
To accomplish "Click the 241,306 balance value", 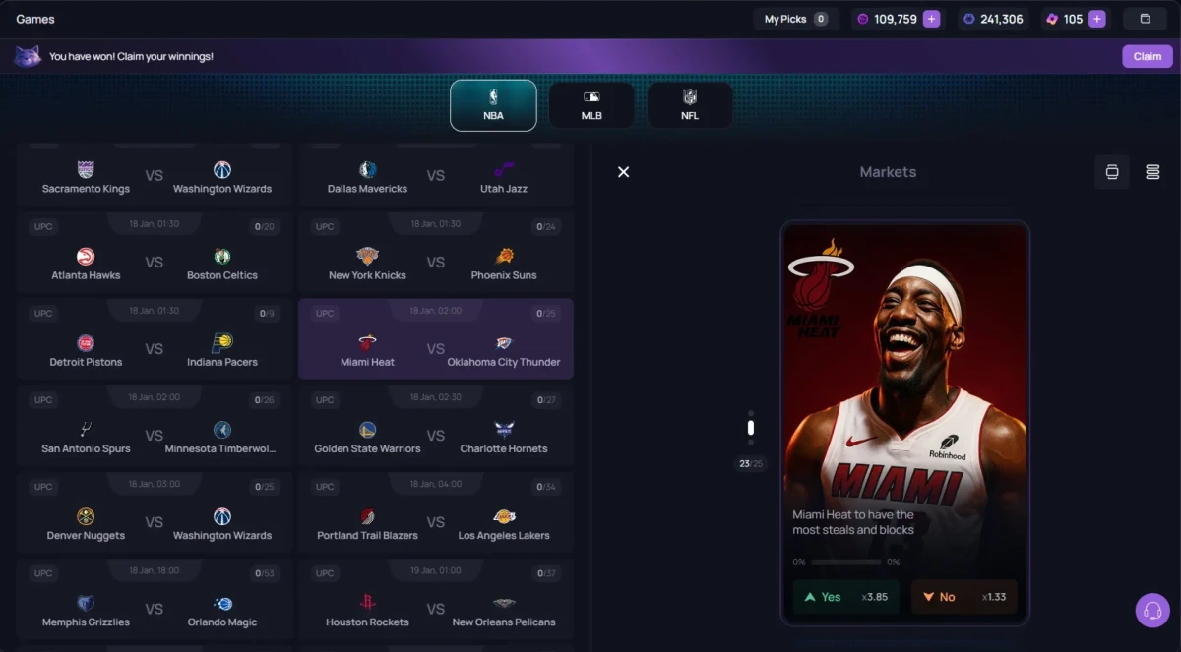I will point(1002,19).
